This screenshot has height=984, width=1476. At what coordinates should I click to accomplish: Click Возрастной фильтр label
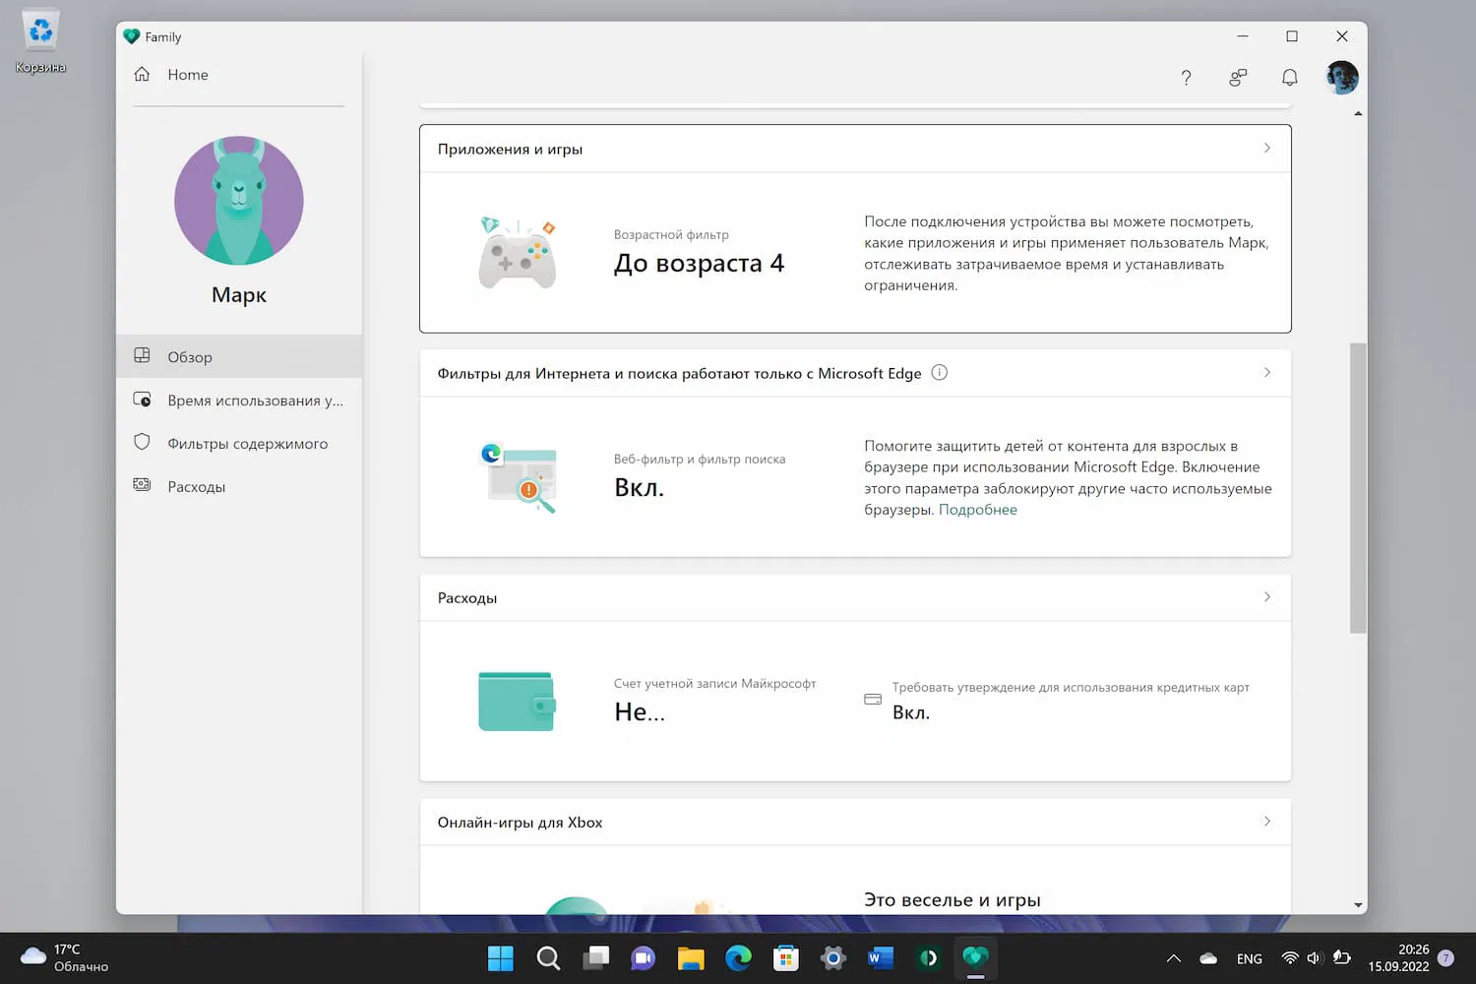click(671, 235)
